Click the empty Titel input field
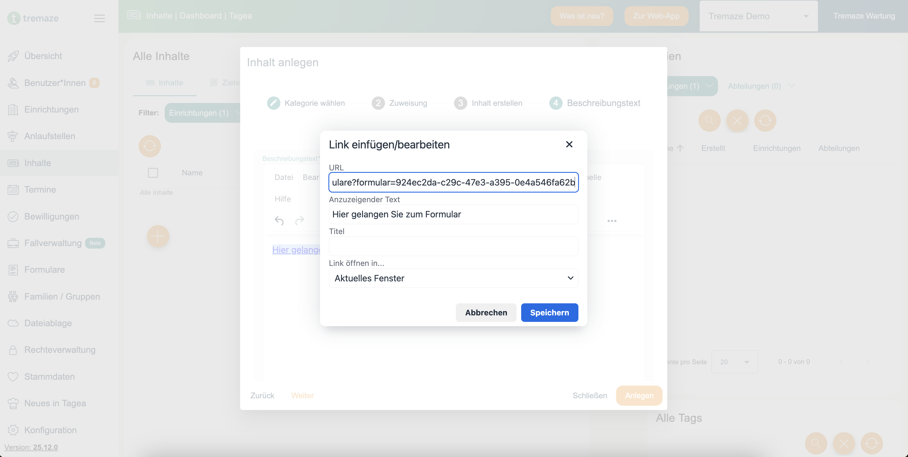This screenshot has width=908, height=457. [x=453, y=246]
